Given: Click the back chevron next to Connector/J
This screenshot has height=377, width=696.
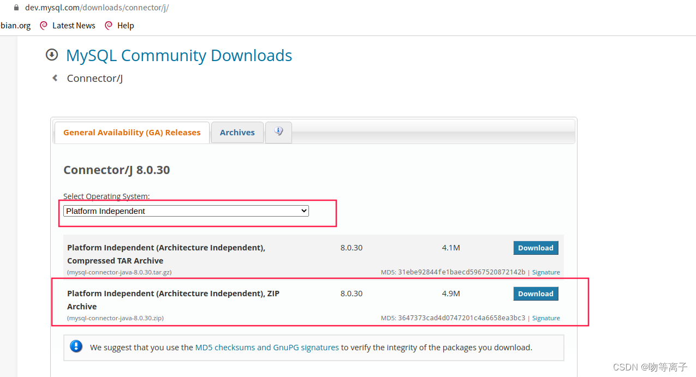Looking at the screenshot, I should coord(55,78).
